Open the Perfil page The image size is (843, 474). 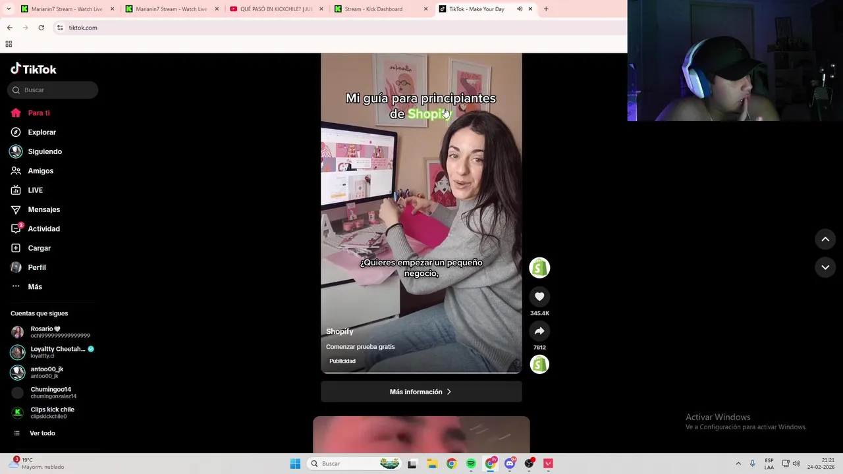(28, 267)
